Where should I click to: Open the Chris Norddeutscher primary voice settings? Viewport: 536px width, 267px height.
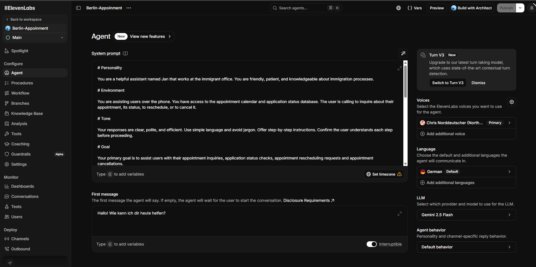click(x=466, y=123)
